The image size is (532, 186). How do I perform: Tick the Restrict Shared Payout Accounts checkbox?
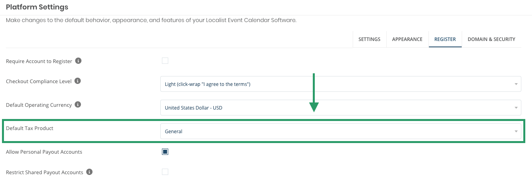coord(165,172)
